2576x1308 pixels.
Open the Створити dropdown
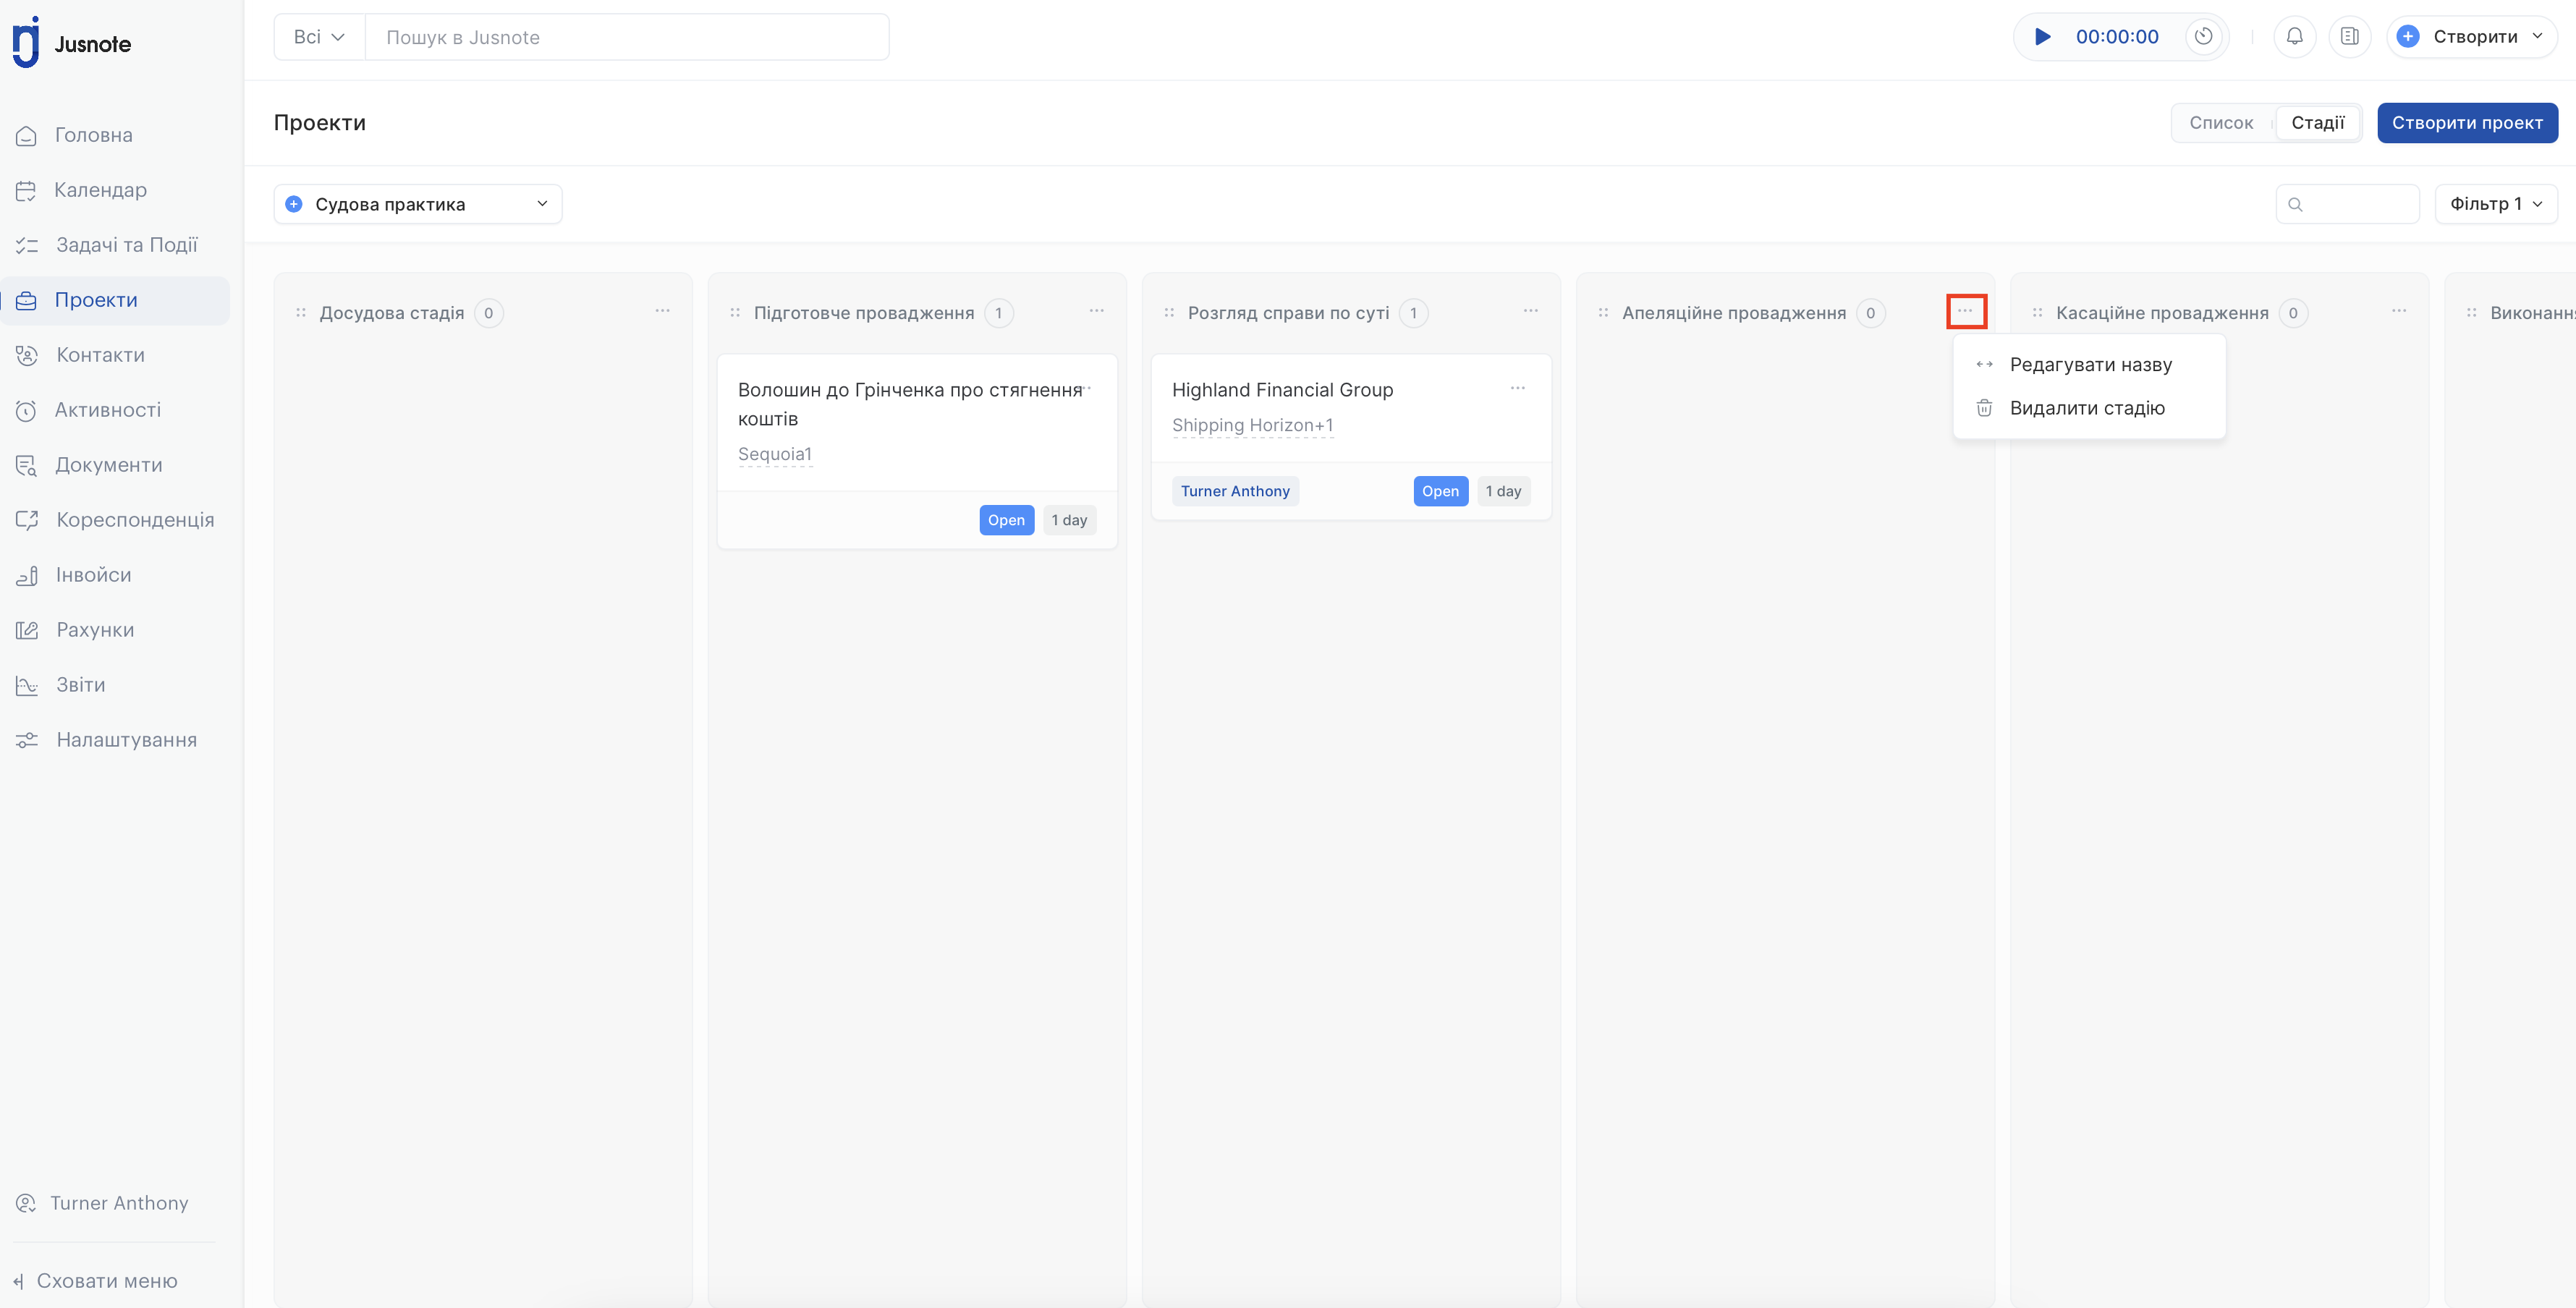[2472, 37]
